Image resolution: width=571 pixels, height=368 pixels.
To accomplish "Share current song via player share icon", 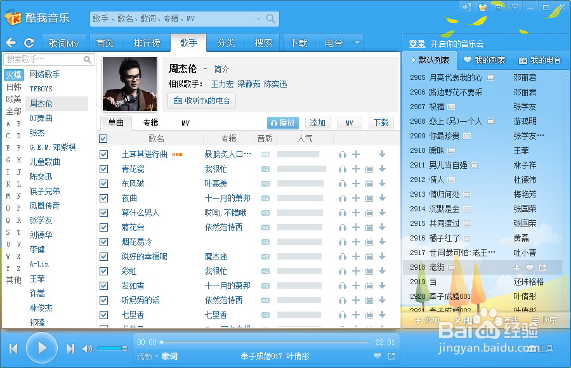I will (x=391, y=356).
